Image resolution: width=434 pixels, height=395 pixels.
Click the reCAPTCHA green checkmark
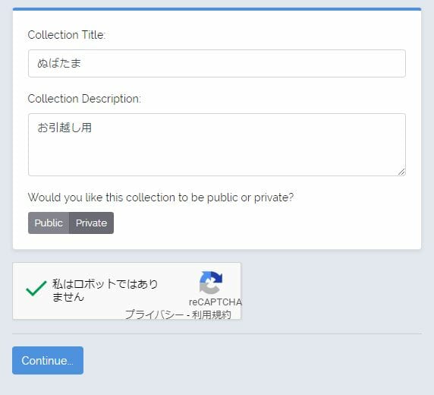[x=36, y=289]
